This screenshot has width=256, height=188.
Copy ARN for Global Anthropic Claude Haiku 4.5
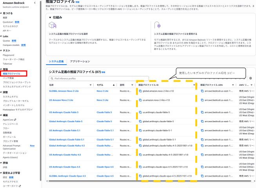click(202, 146)
